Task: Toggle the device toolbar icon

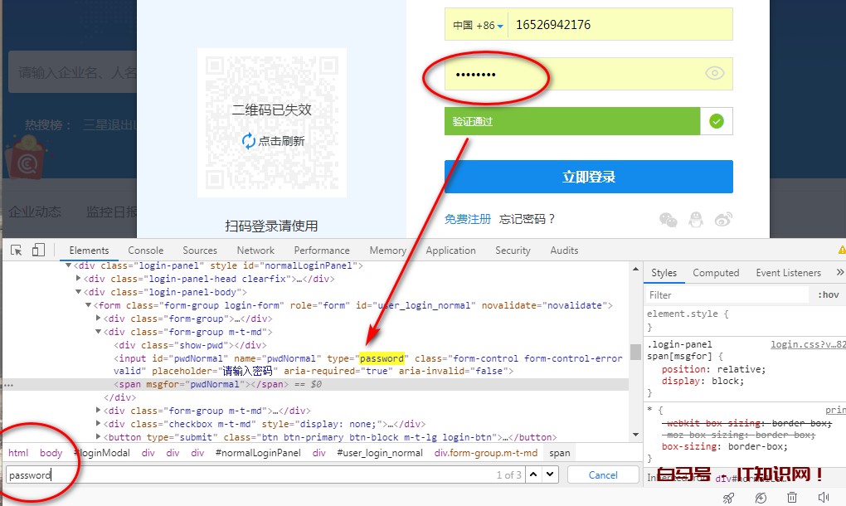Action: [x=38, y=251]
